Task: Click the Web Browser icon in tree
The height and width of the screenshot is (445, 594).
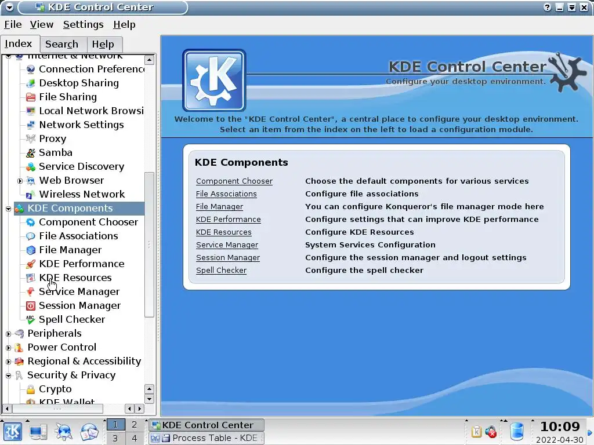Action: tap(31, 181)
